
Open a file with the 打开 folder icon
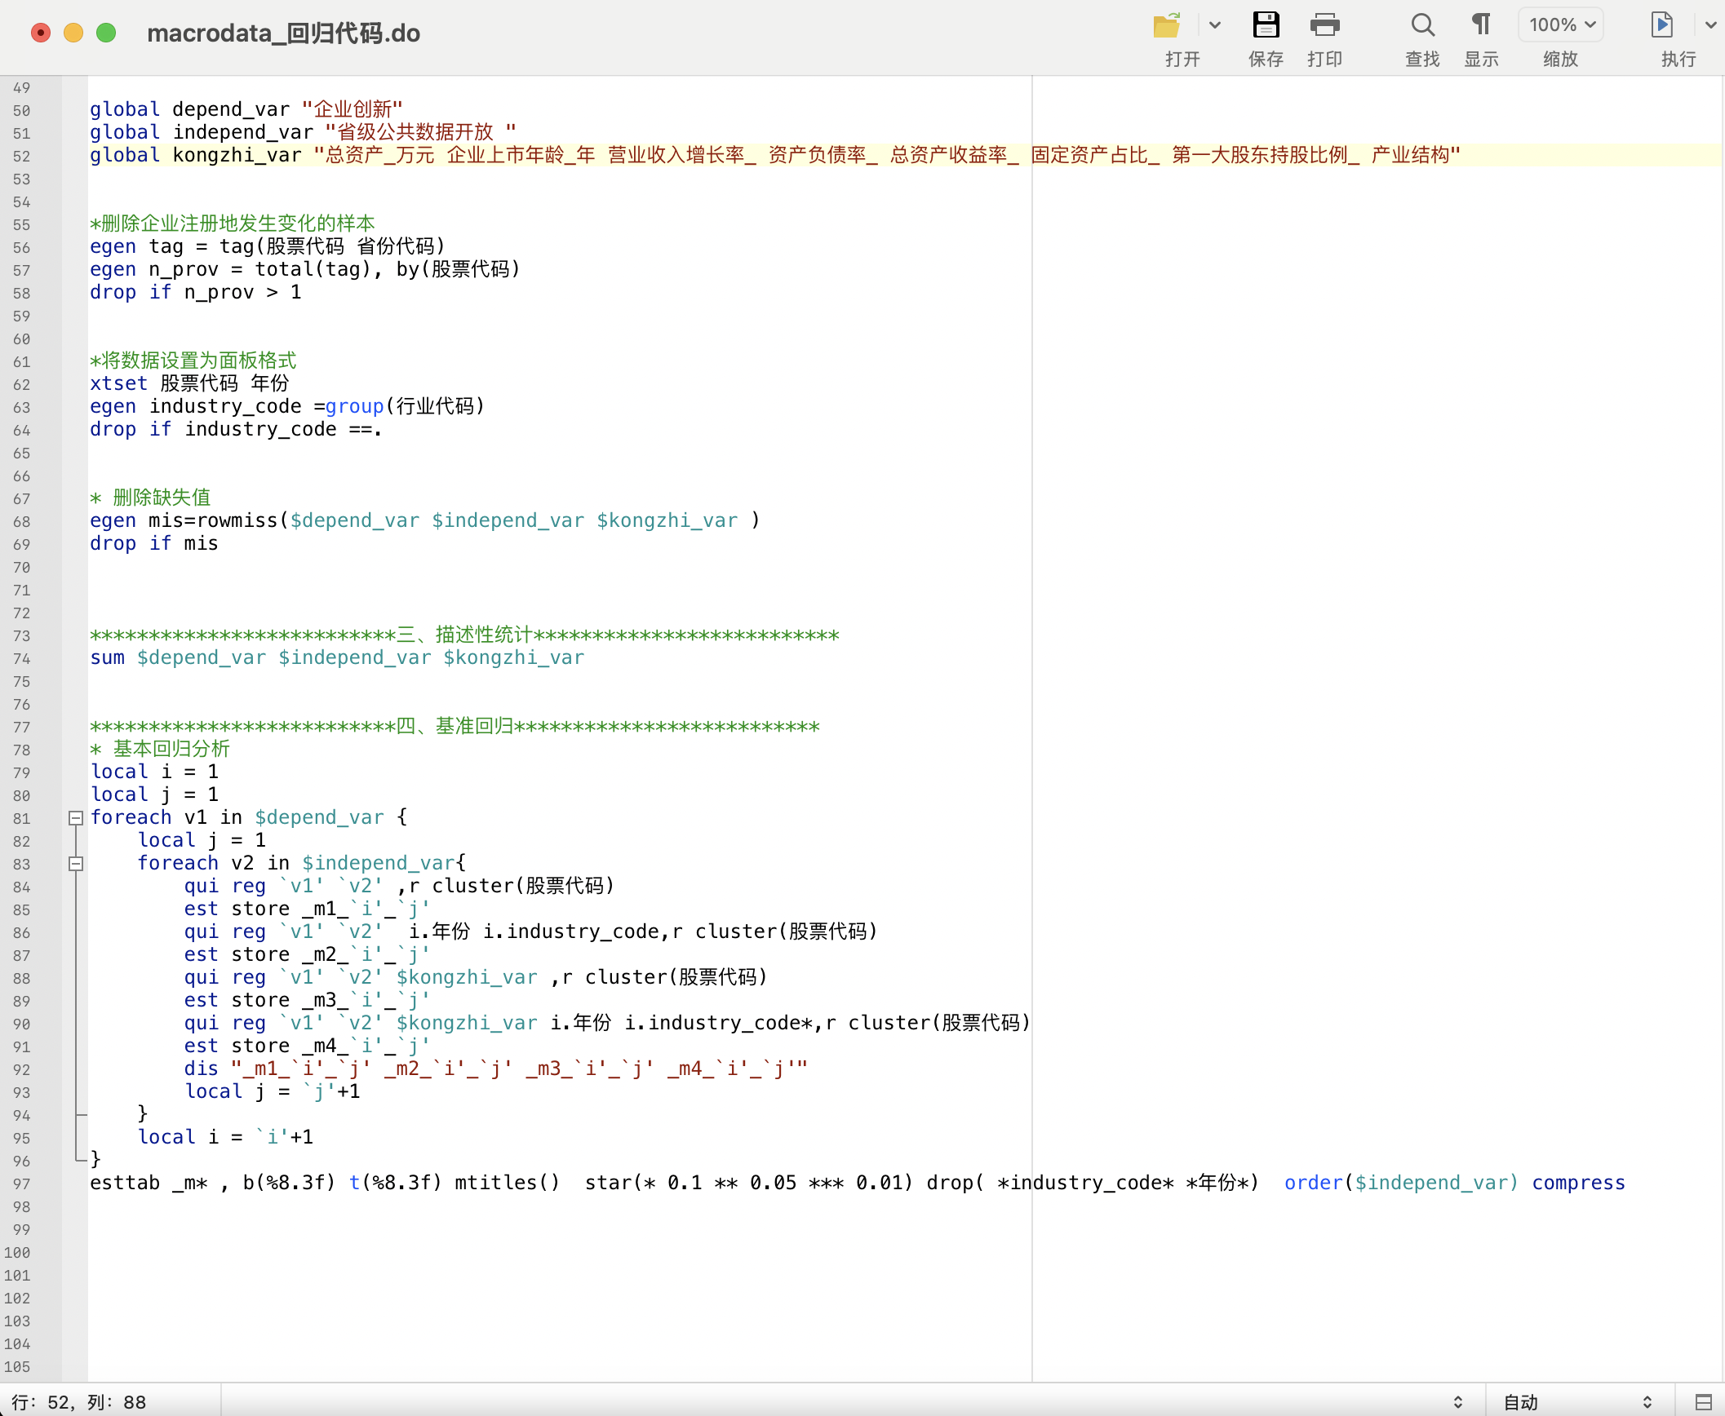[1167, 25]
